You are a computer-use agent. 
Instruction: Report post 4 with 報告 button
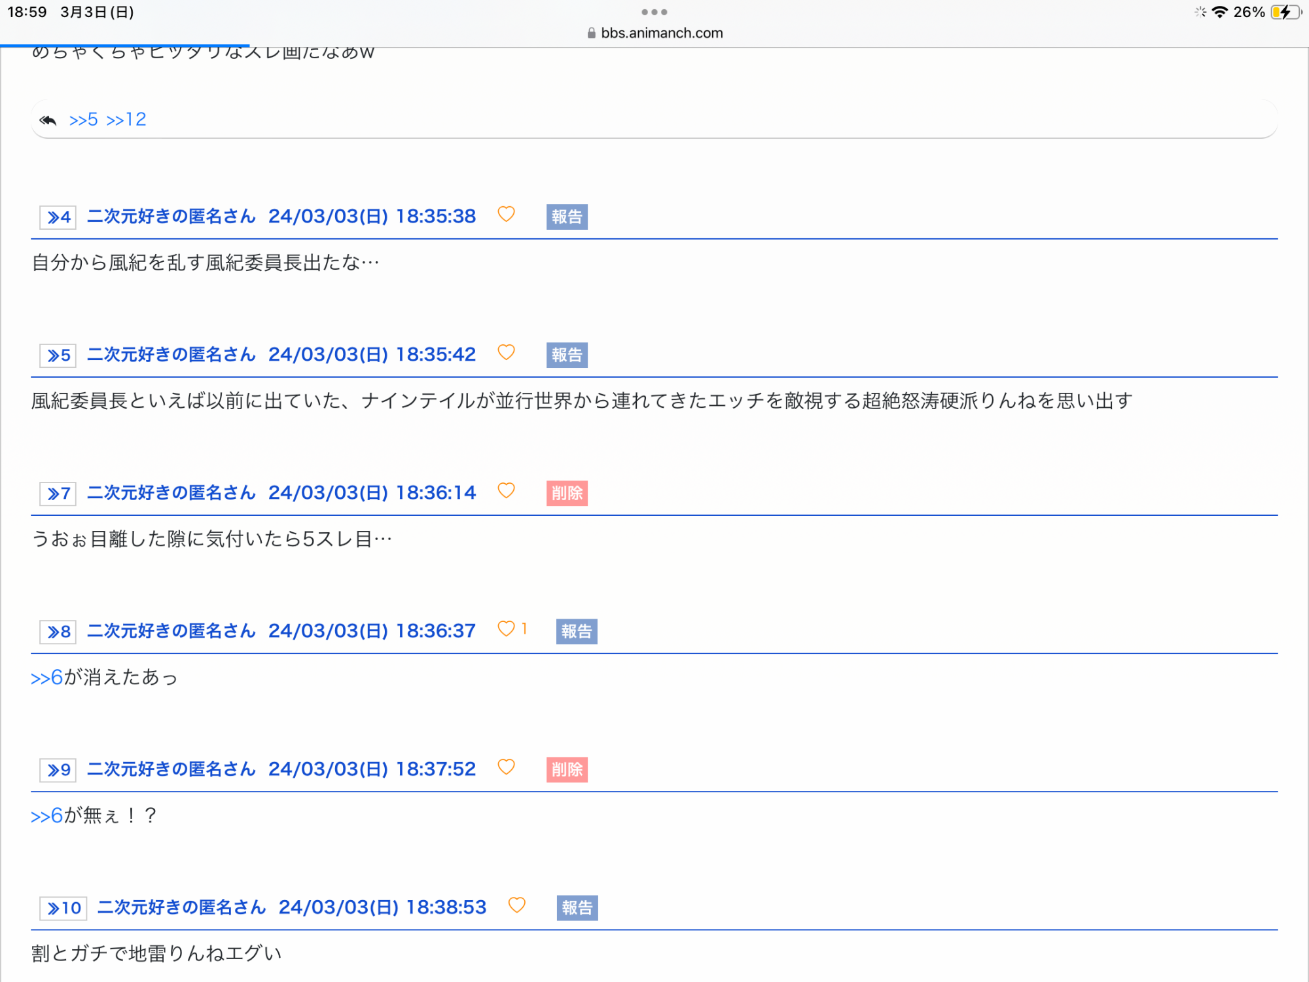(x=567, y=217)
